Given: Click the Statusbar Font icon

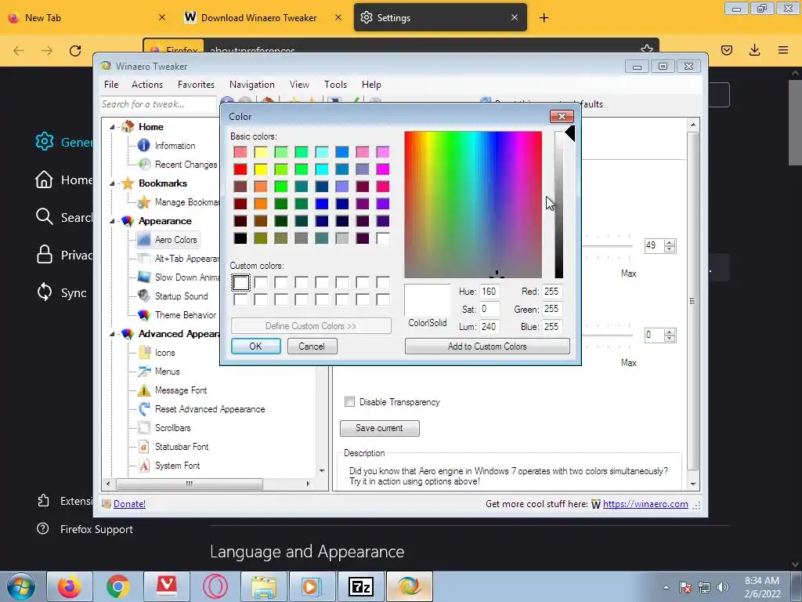Looking at the screenshot, I should tap(144, 446).
